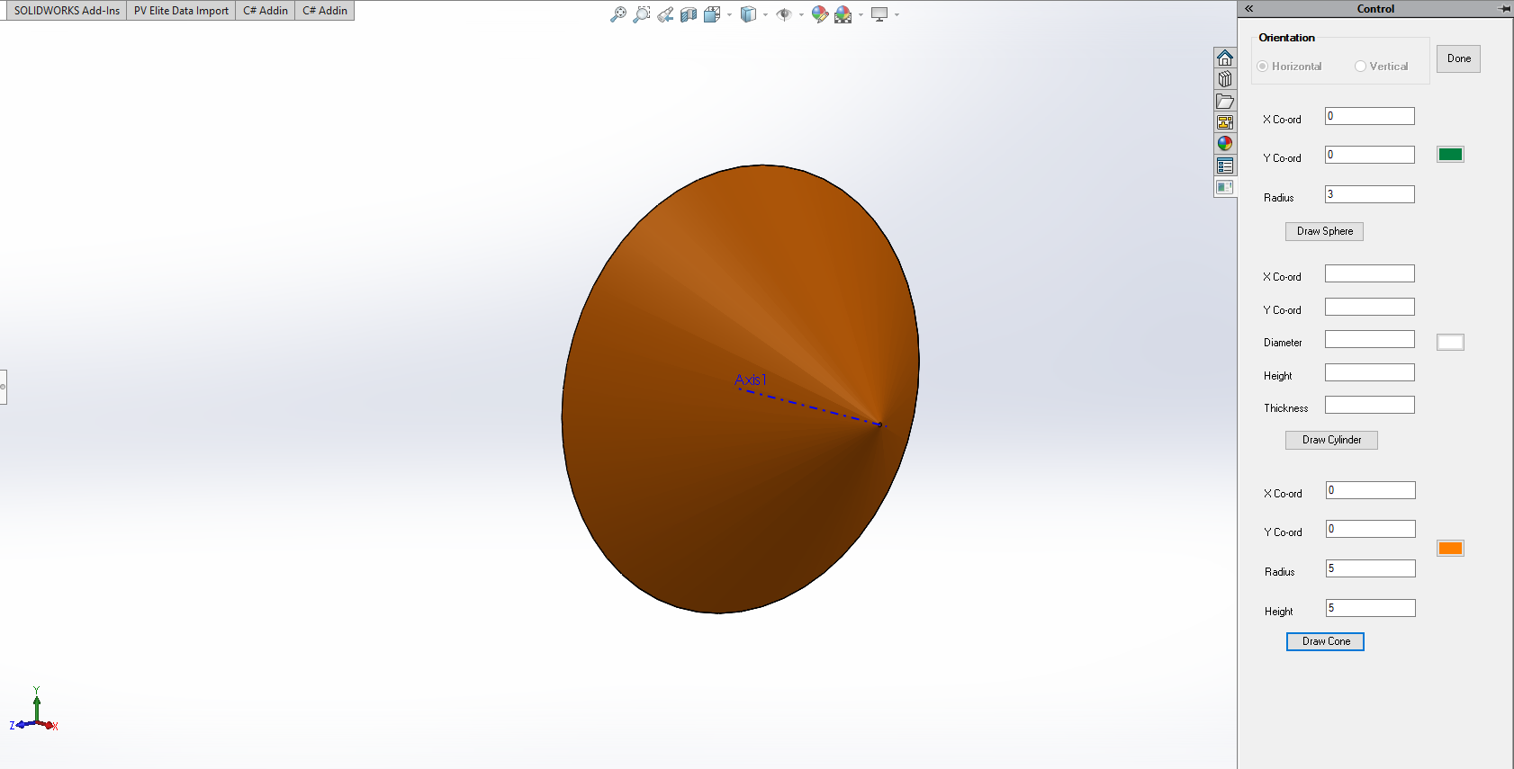Click the Done button

(1459, 58)
